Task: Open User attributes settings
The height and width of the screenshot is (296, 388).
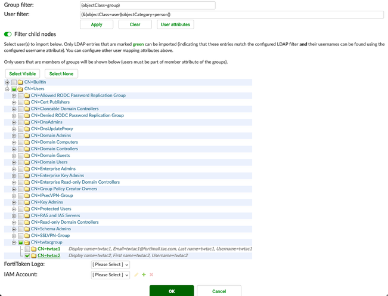Action: 175,24
